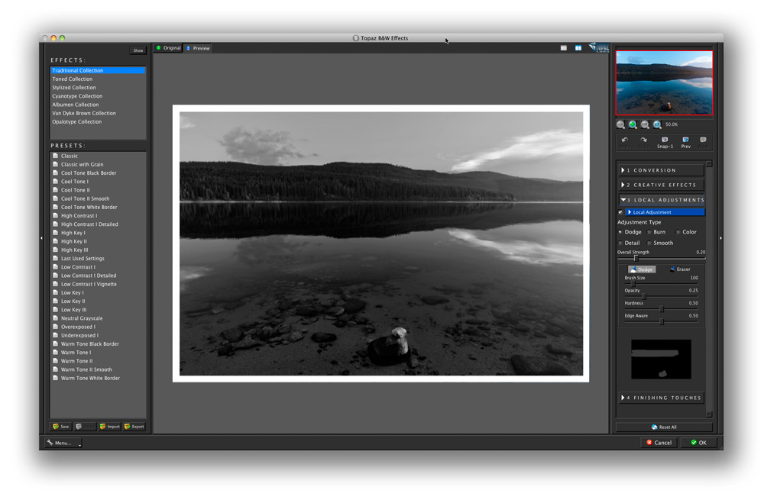Select the Dodge brush tool
The height and width of the screenshot is (503, 764).
(642, 269)
